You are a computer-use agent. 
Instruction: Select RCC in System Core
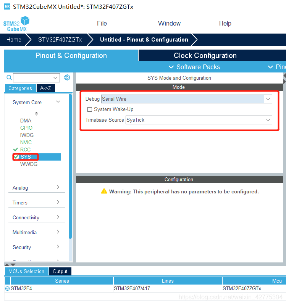[25, 150]
